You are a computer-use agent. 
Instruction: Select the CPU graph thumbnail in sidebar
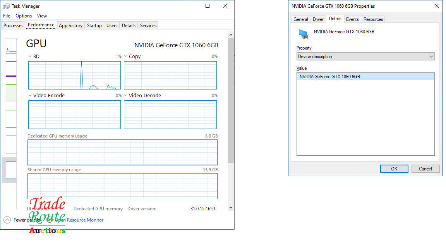(x=11, y=45)
